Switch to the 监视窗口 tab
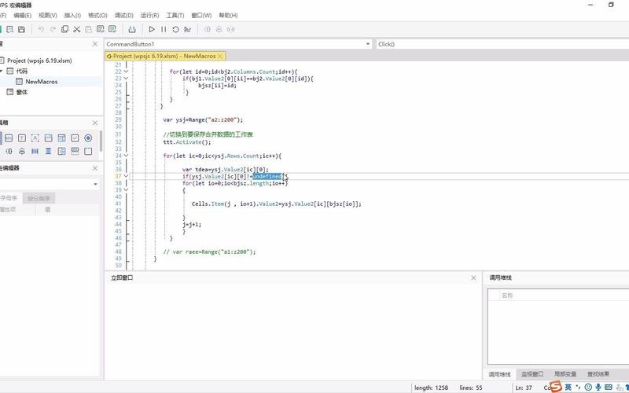Viewport: 629px width, 393px height. pyautogui.click(x=532, y=374)
